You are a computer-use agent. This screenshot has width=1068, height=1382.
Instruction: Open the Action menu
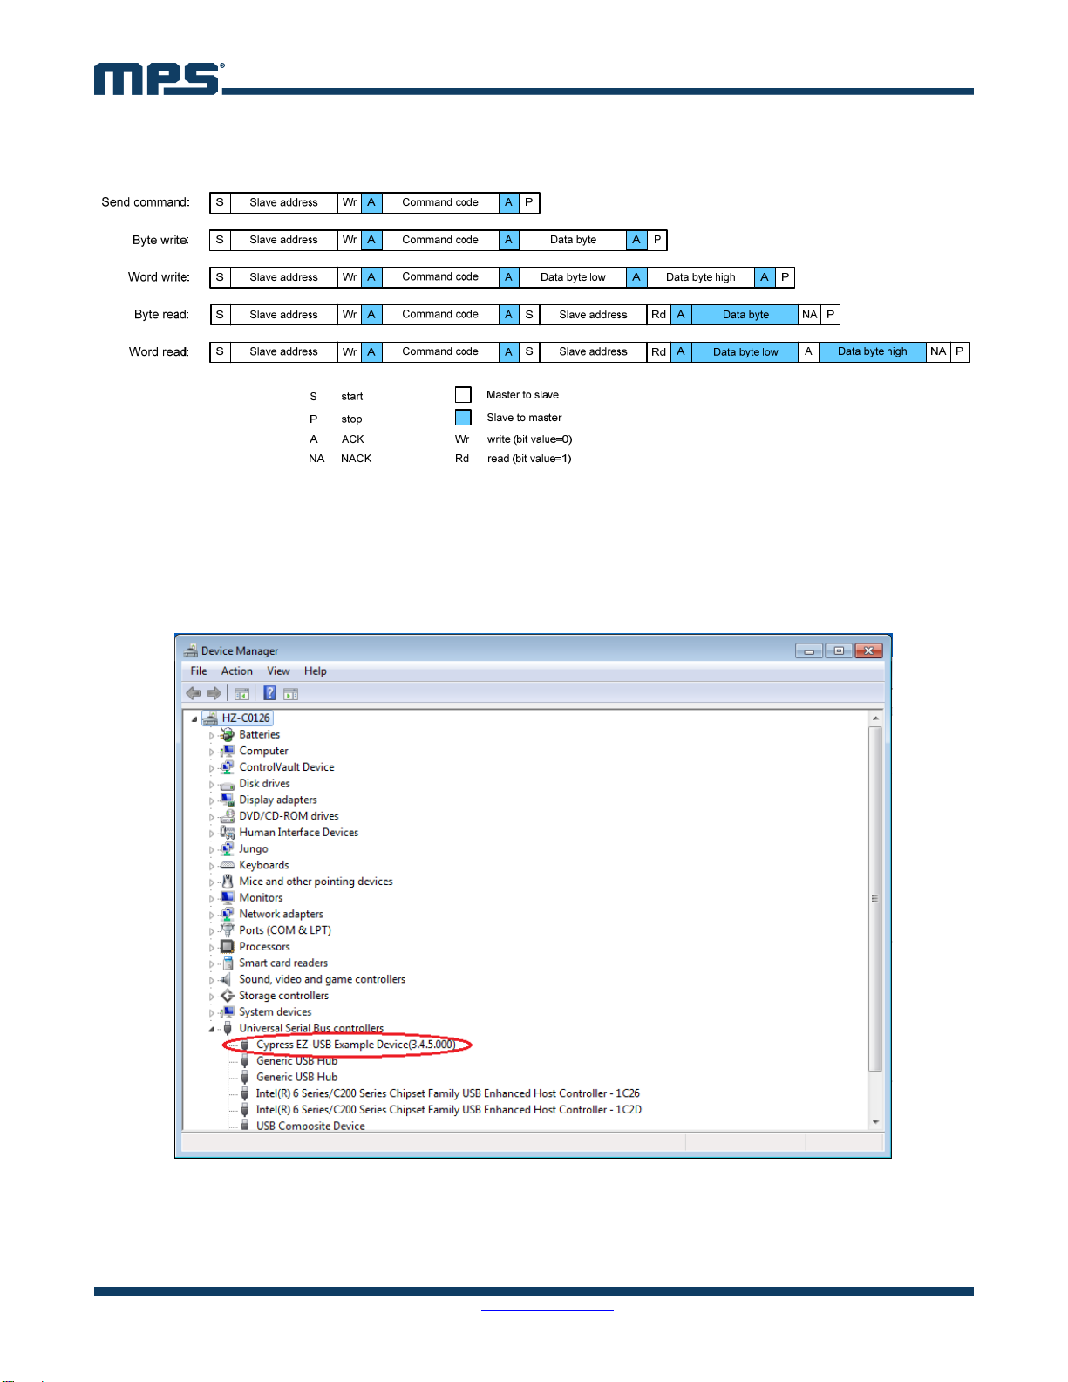(x=236, y=671)
